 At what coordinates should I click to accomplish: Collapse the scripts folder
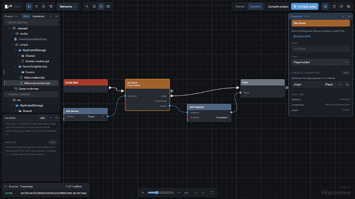(x=12, y=45)
